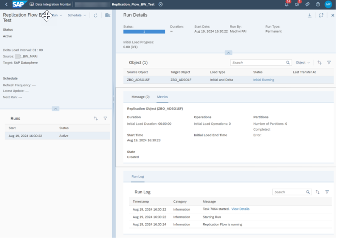The width and height of the screenshot is (337, 240).
Task: Open the chat messages icon in header
Action: pos(296,4)
